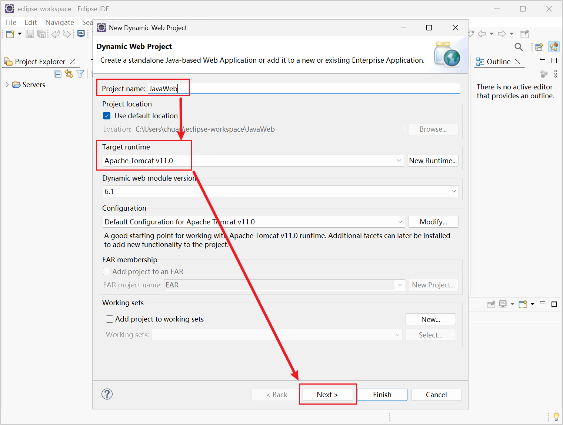Maximize the bottom console panel
This screenshot has width=563, height=425.
554,304
